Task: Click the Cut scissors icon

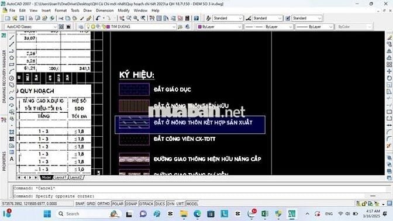Action: pos(61,18)
